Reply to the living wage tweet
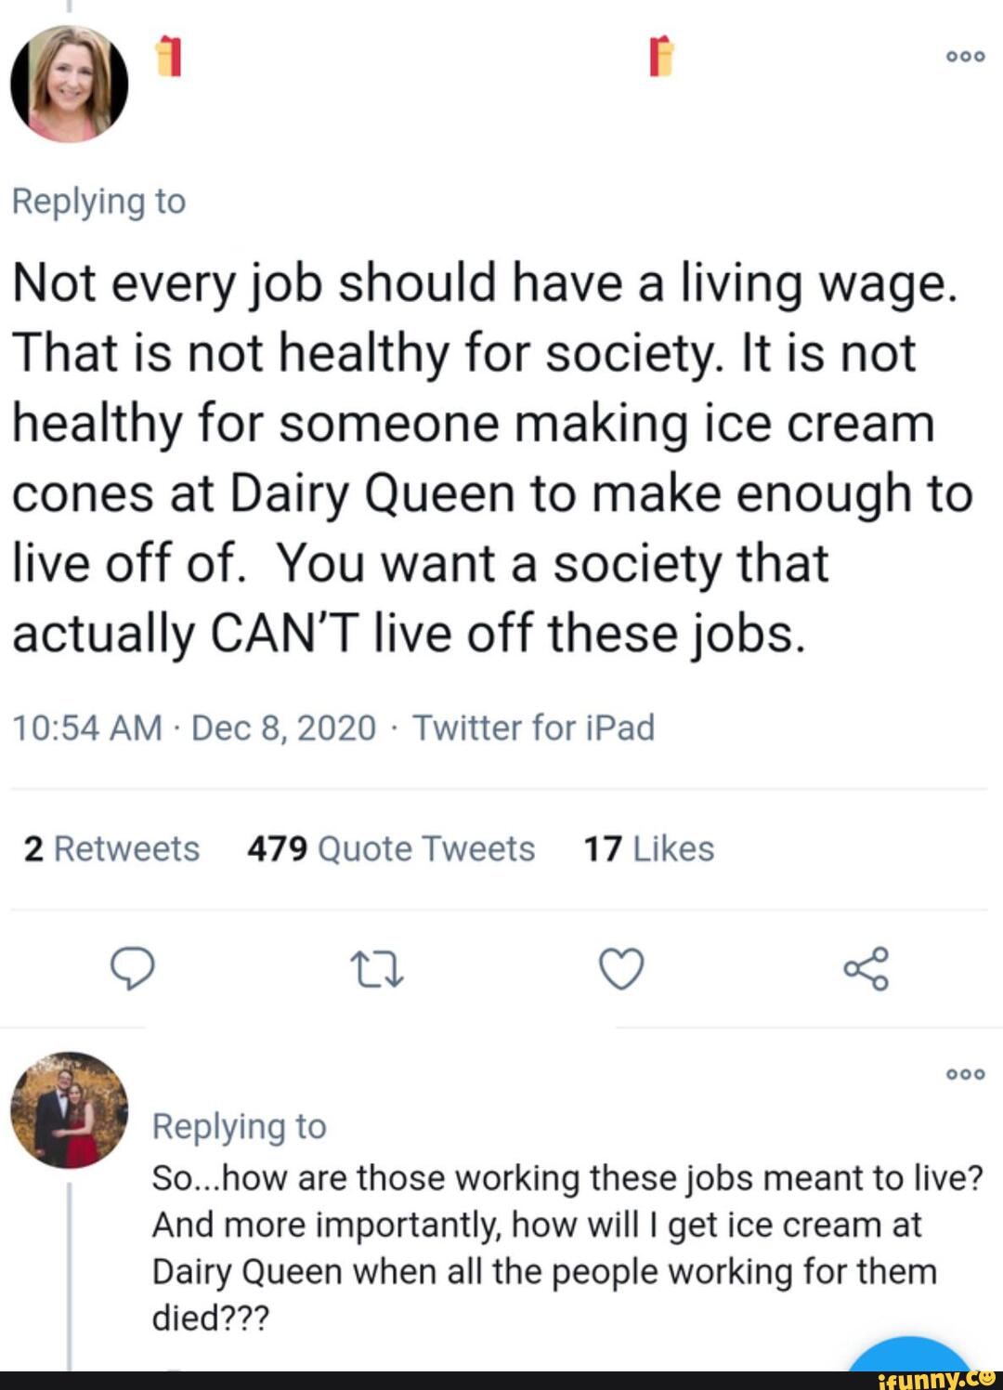Image resolution: width=1003 pixels, height=1390 pixels. [132, 969]
